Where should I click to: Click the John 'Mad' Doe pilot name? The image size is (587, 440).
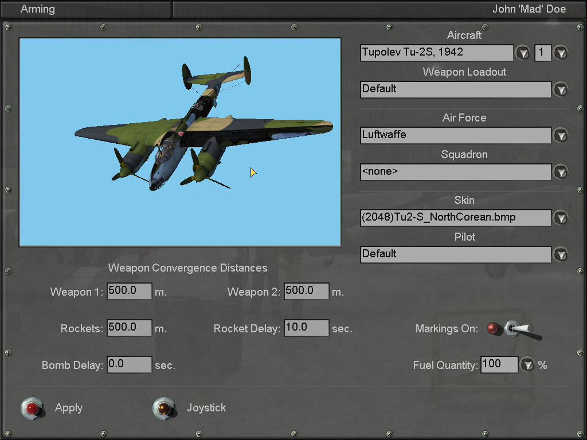pos(529,9)
